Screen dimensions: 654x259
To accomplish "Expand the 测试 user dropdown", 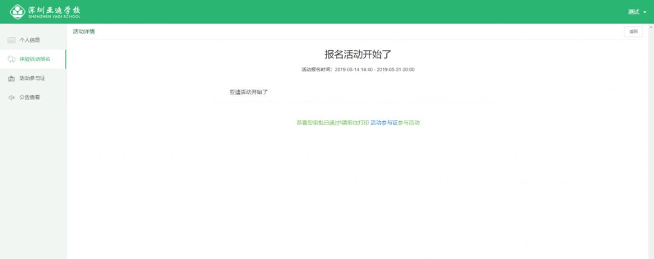I will tap(637, 12).
